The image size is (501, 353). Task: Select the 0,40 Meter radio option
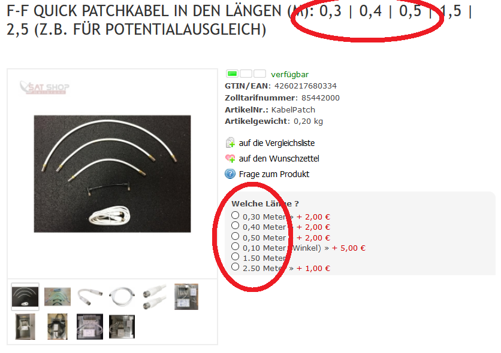coord(235,226)
